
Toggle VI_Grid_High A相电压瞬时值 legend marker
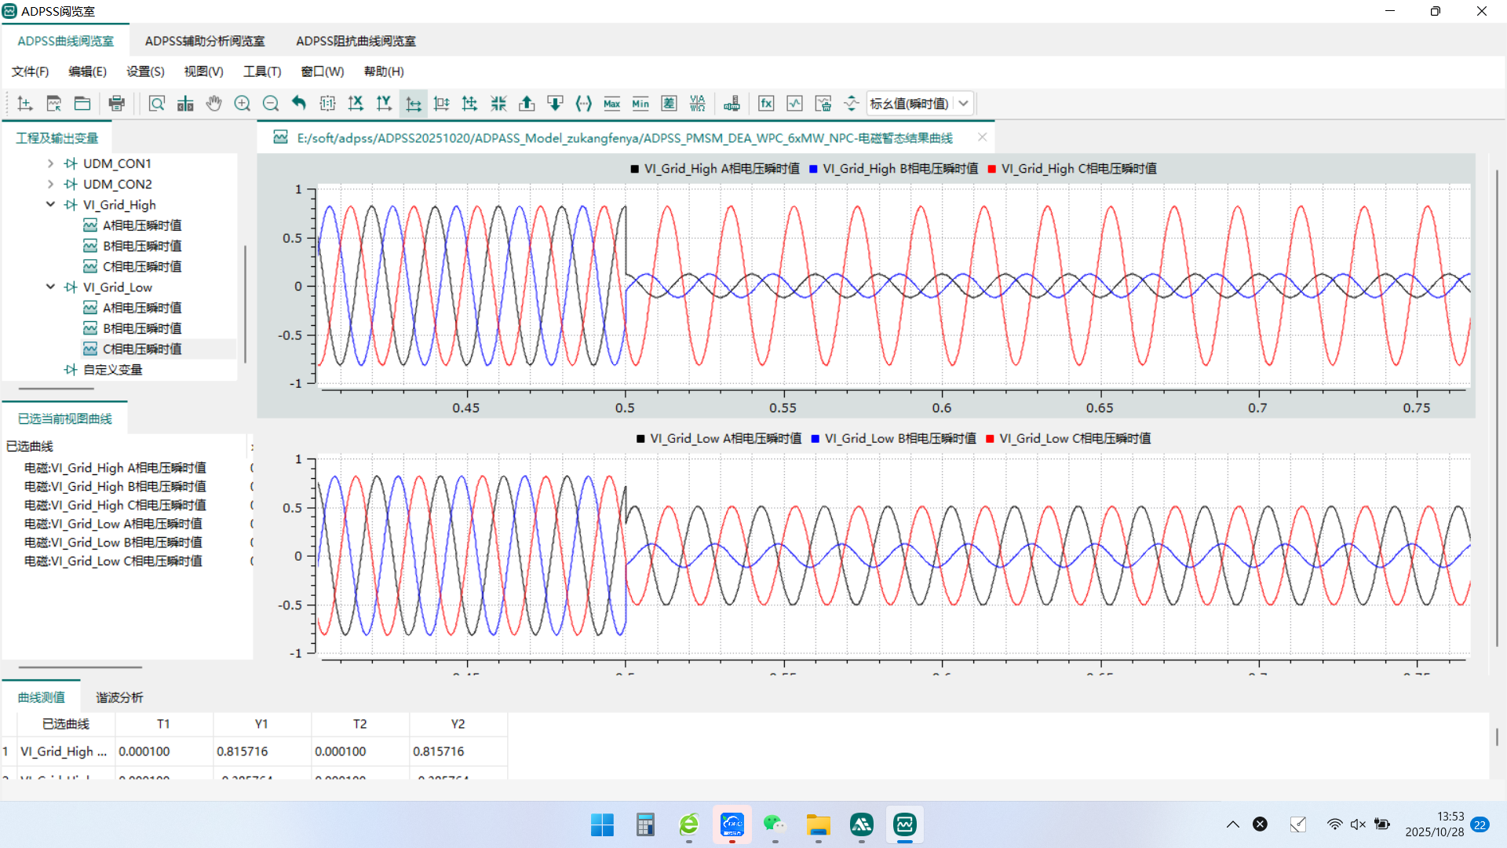[634, 169]
